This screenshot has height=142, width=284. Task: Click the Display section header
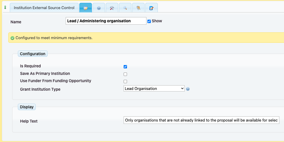(x=27, y=107)
